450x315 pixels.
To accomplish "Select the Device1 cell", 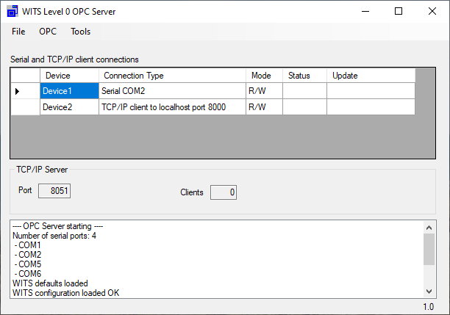I will [x=69, y=91].
